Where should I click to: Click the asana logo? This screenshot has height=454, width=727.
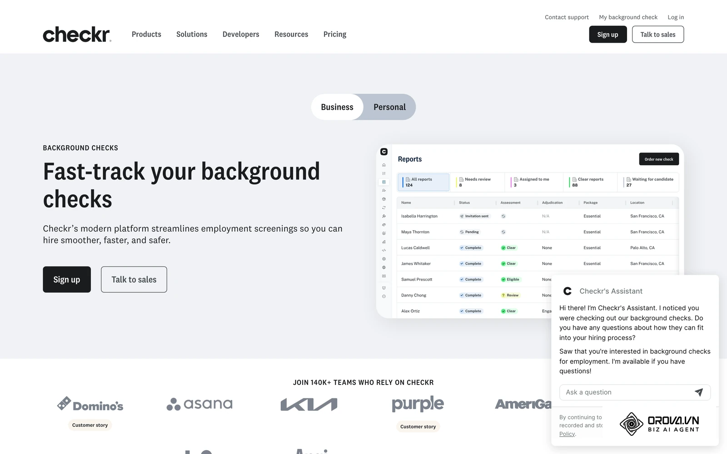coord(199,404)
